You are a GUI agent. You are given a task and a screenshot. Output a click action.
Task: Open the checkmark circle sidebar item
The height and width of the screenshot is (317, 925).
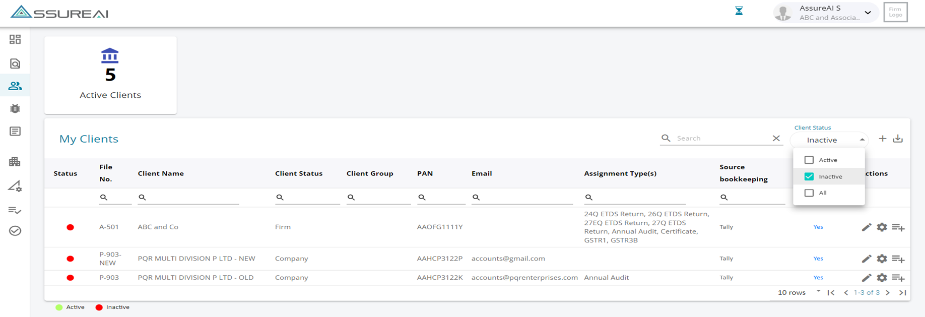pos(15,231)
